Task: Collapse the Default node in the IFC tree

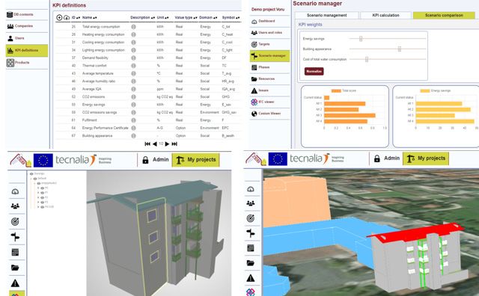Action: pos(31,179)
